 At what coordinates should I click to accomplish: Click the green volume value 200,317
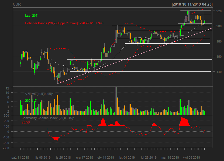[31, 101]
